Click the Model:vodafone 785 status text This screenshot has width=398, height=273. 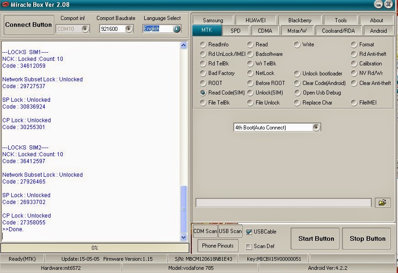tap(191, 268)
